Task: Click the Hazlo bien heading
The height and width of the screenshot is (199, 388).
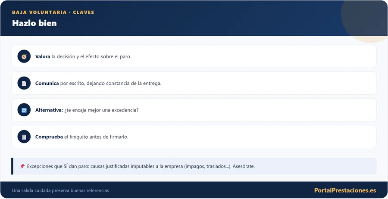Action: pyautogui.click(x=34, y=23)
